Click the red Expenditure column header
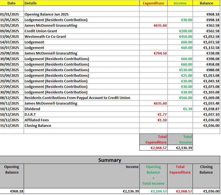The image size is (221, 195). (x=153, y=3)
